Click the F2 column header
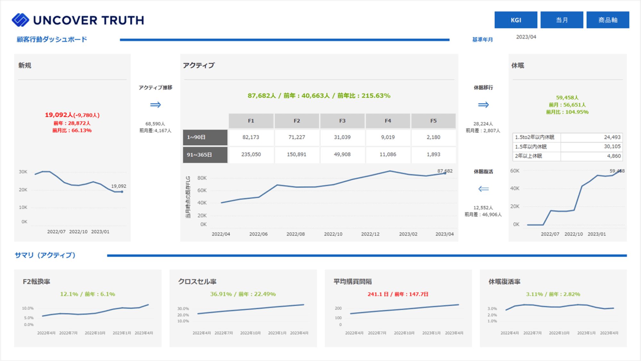Screen dimensions: 641x361 297,121
